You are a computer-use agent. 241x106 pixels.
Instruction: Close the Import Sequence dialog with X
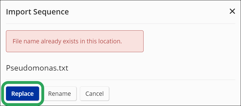click(232, 11)
